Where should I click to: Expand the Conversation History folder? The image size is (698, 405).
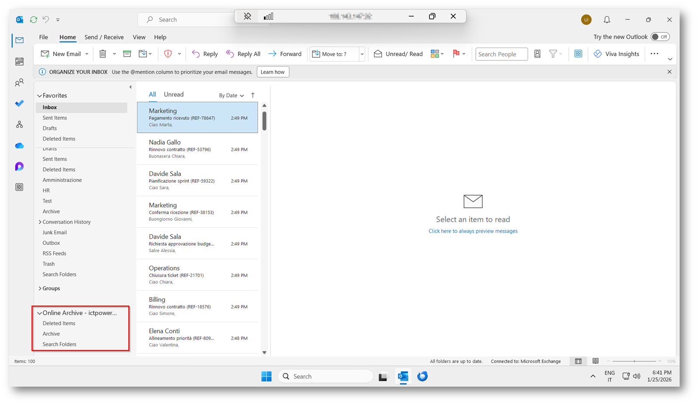[x=40, y=222]
